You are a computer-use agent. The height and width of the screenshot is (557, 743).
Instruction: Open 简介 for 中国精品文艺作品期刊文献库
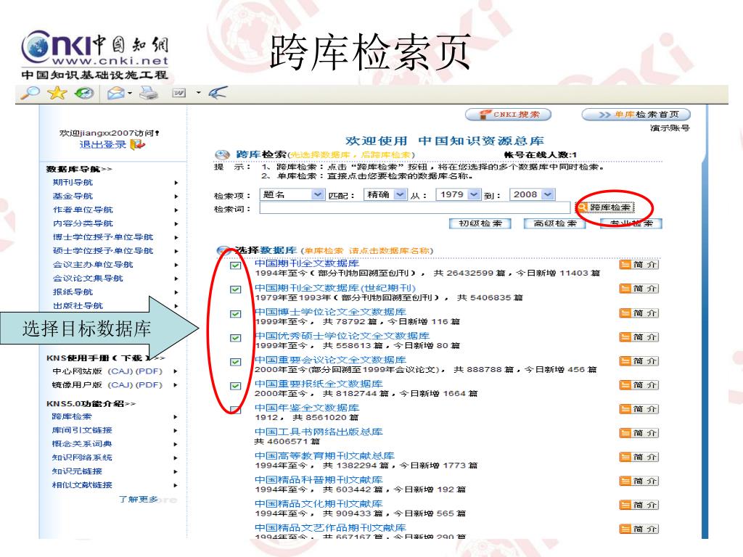coord(639,529)
